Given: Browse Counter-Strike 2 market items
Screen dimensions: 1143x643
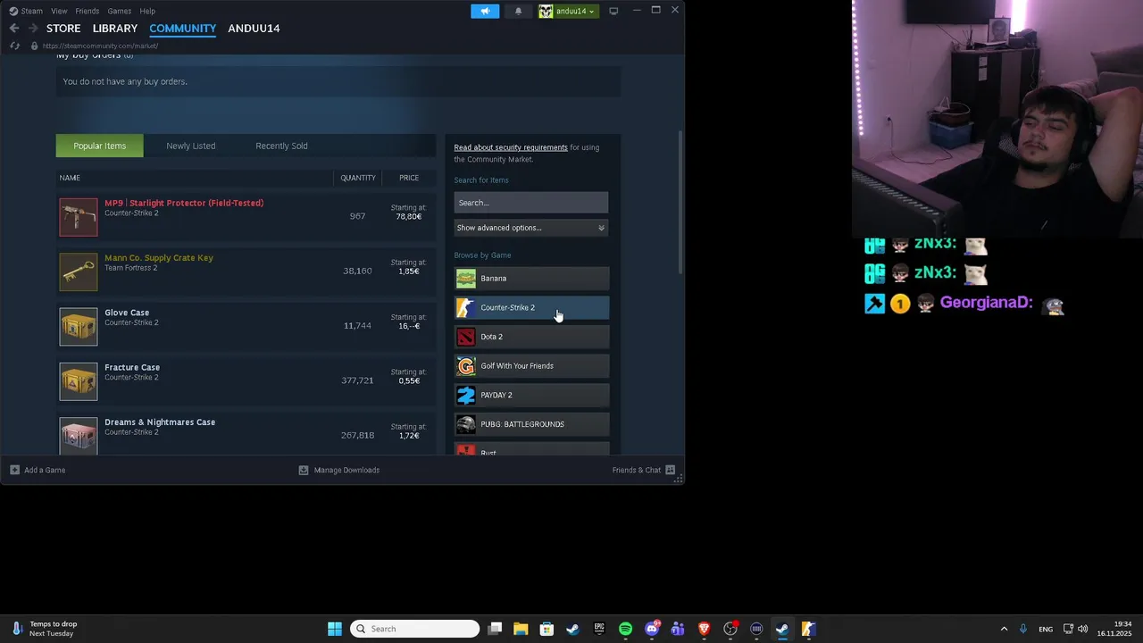Looking at the screenshot, I should [x=532, y=308].
